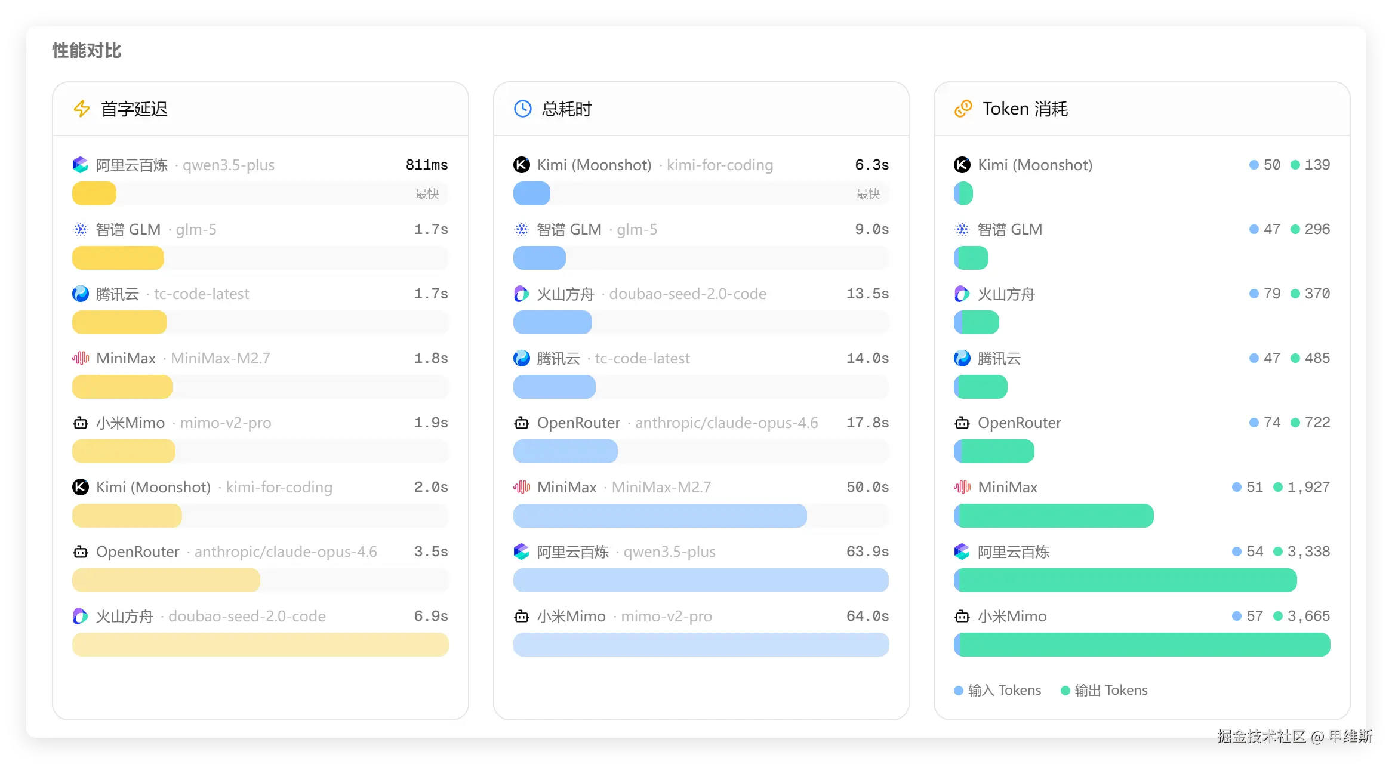The image size is (1392, 764).
Task: Click the yellow latency bar for OpenRouter
Action: pos(166,580)
